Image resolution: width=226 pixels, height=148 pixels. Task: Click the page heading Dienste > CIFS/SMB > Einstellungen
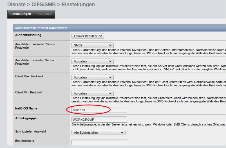pyautogui.click(x=51, y=5)
